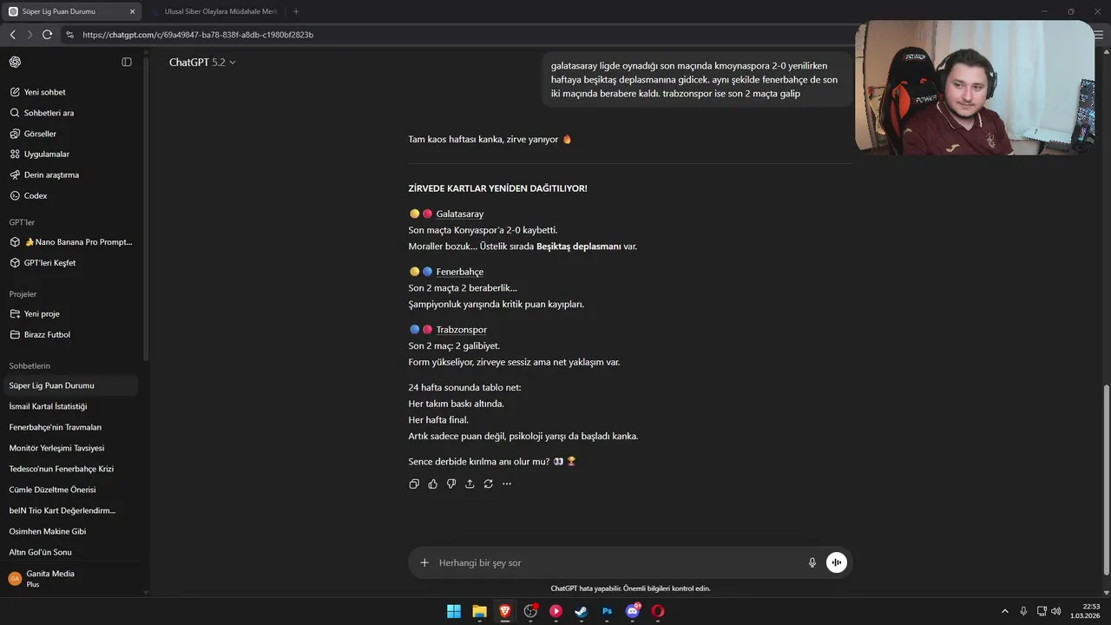The image size is (1111, 625).
Task: Collapse the GPT'ler section header
Action: (x=22, y=222)
